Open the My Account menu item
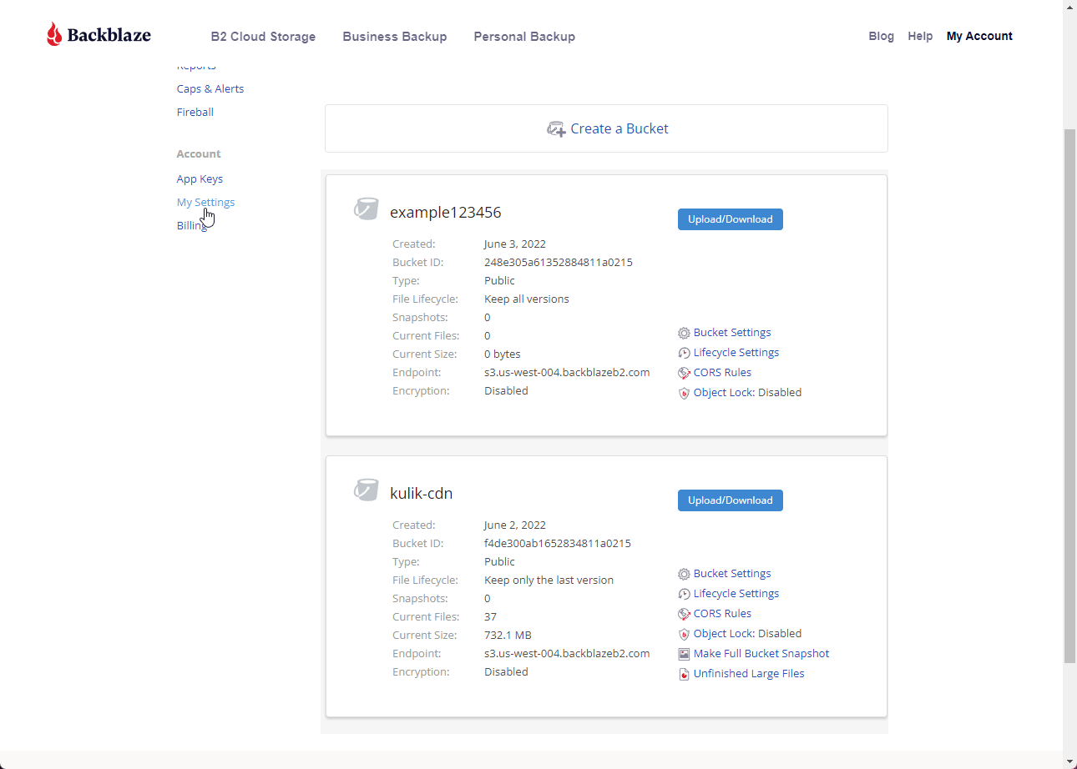Image resolution: width=1077 pixels, height=769 pixels. tap(979, 36)
